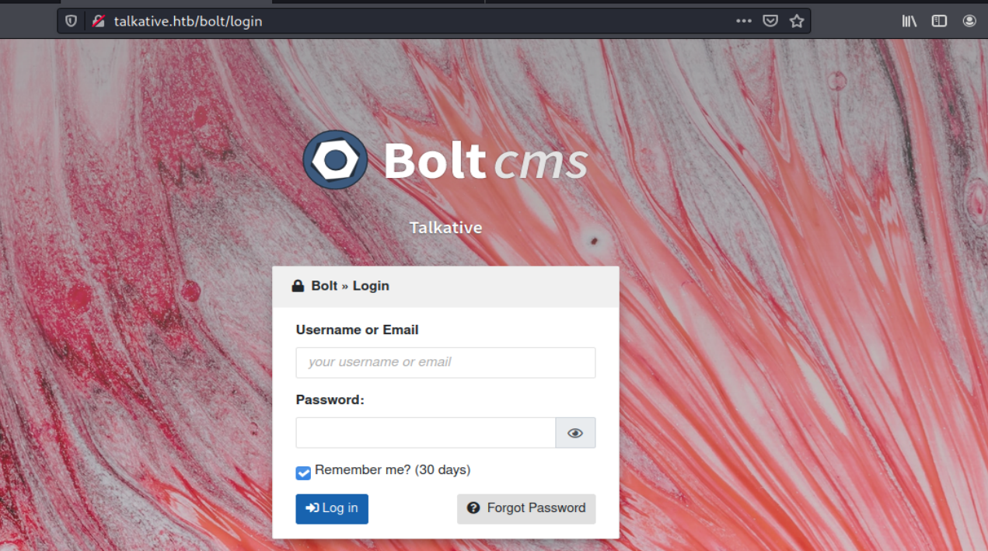Focus the Password input field
The image size is (988, 551).
[425, 433]
